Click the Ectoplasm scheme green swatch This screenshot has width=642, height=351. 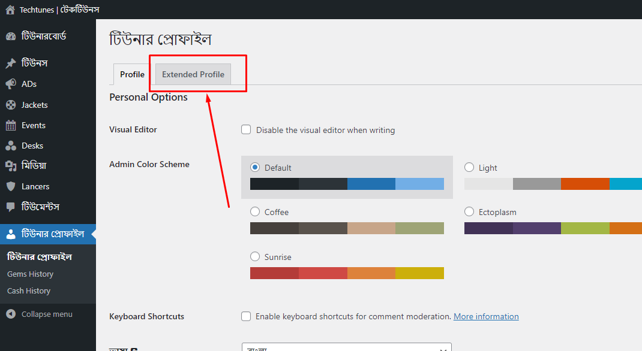click(585, 228)
